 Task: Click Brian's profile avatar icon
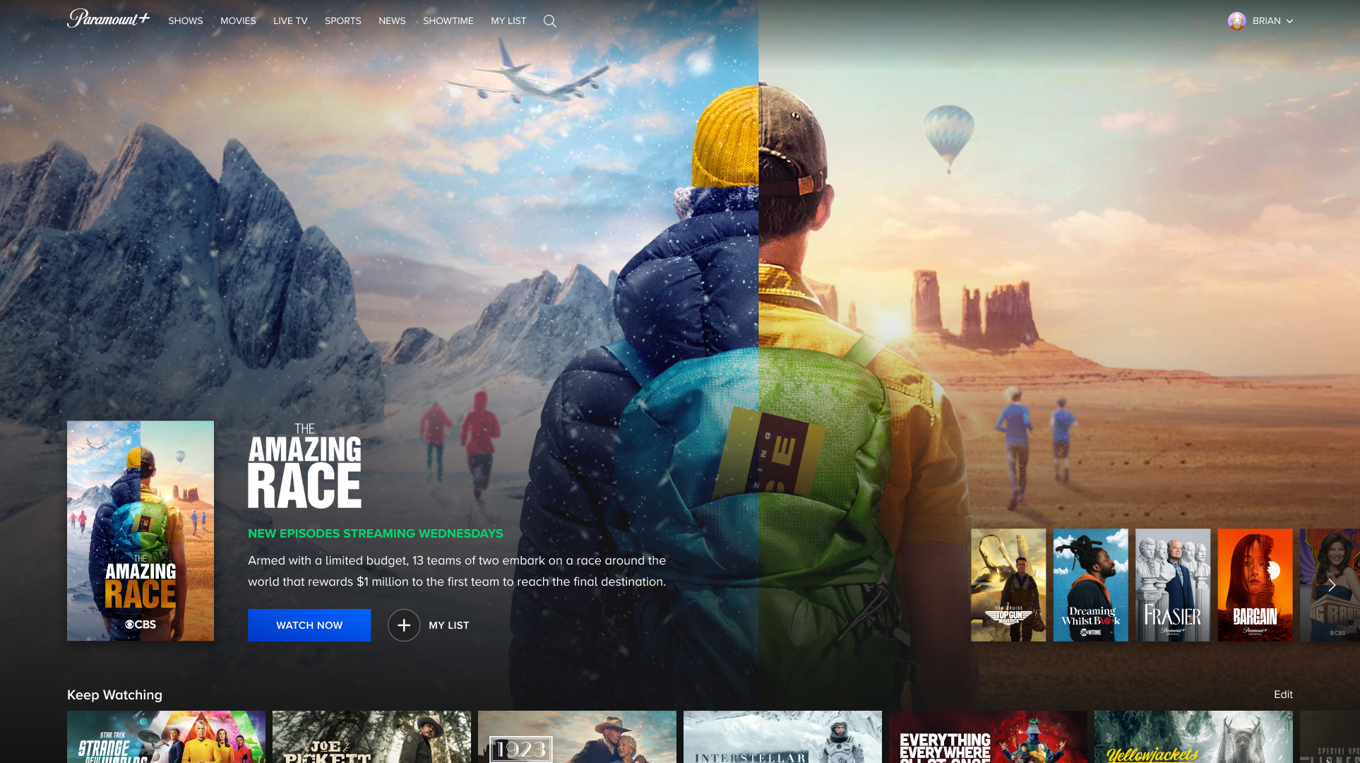pyautogui.click(x=1236, y=21)
